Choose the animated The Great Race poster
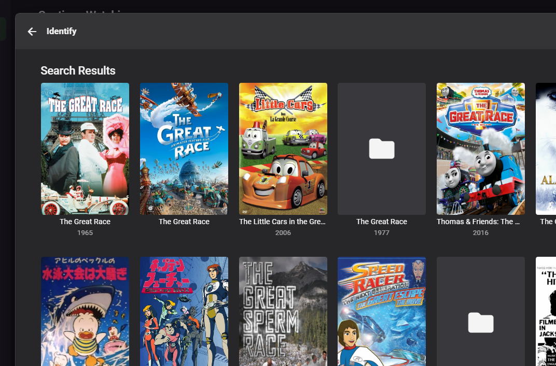The height and width of the screenshot is (366, 556). click(184, 149)
